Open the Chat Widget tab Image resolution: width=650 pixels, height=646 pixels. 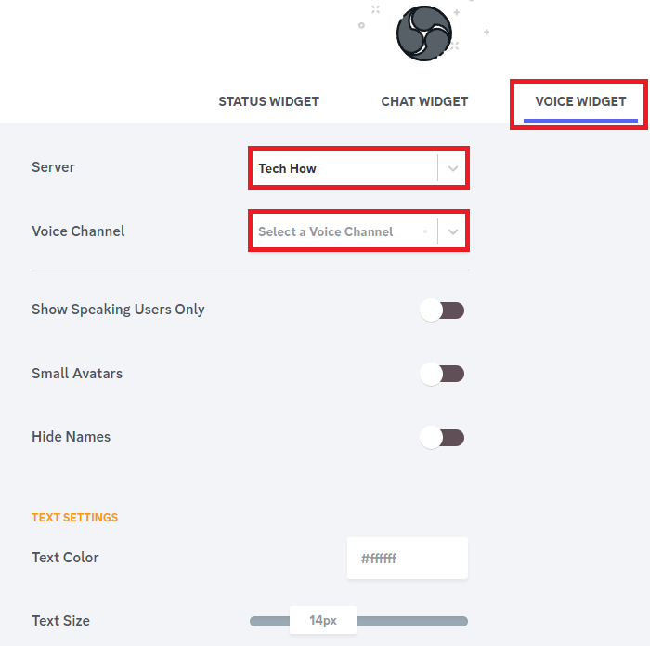[424, 101]
